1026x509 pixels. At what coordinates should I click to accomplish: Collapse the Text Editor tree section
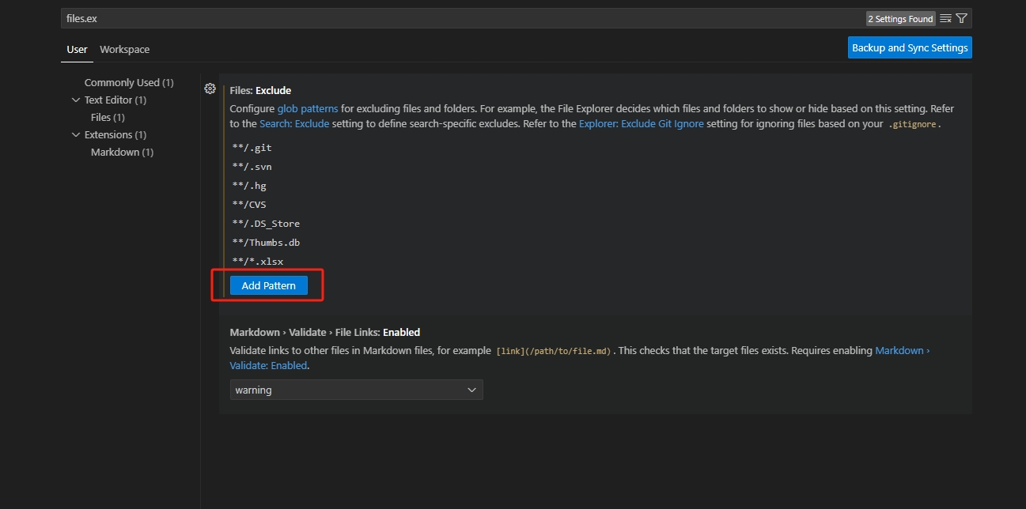(x=76, y=100)
